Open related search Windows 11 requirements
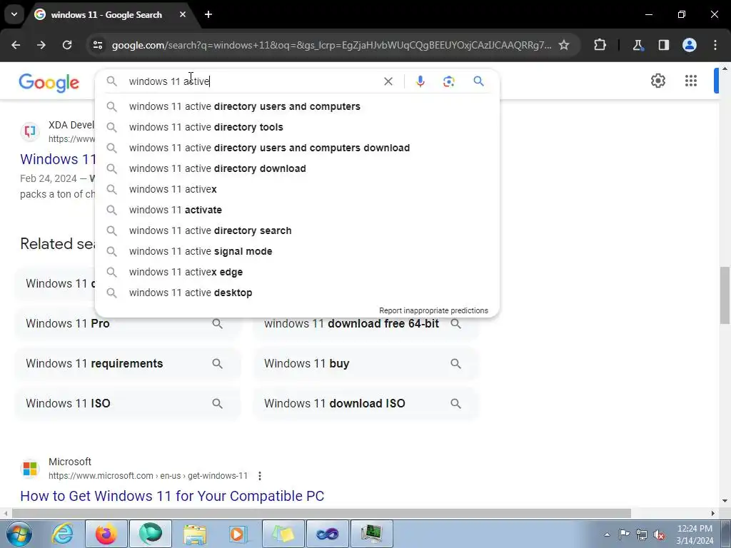The image size is (731, 548). click(127, 363)
